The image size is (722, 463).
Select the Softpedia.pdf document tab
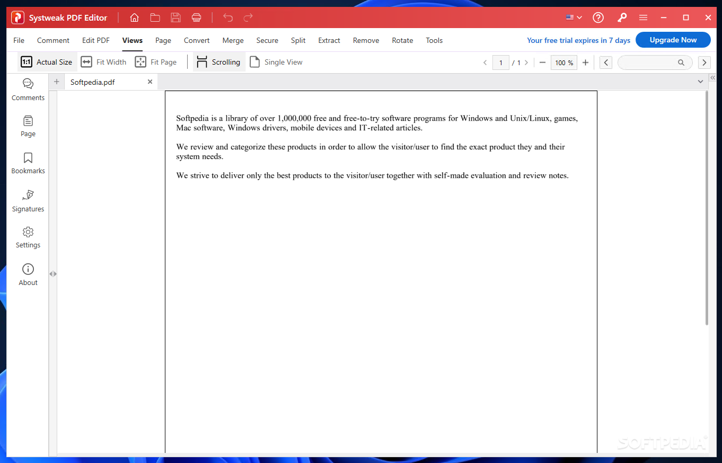coord(111,82)
